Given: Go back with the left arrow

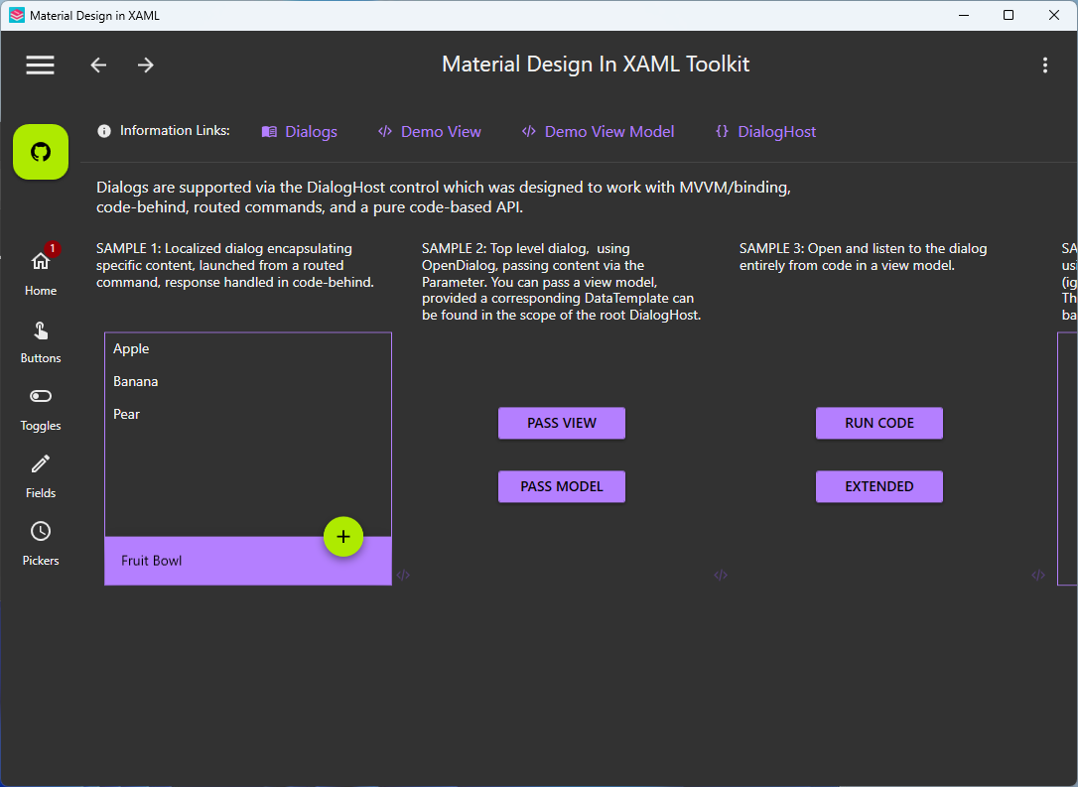Looking at the screenshot, I should (99, 65).
